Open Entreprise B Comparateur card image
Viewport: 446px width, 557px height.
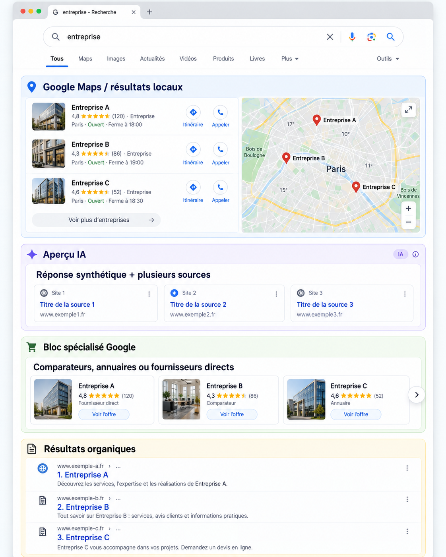[181, 399]
